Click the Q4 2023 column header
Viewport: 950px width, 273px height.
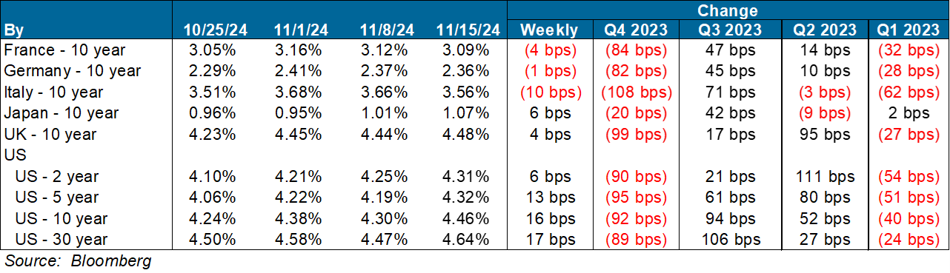(x=636, y=30)
